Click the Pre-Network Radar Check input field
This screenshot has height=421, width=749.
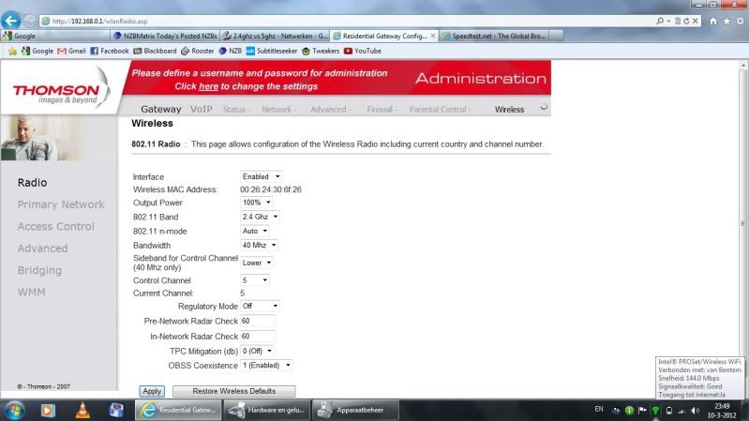258,322
